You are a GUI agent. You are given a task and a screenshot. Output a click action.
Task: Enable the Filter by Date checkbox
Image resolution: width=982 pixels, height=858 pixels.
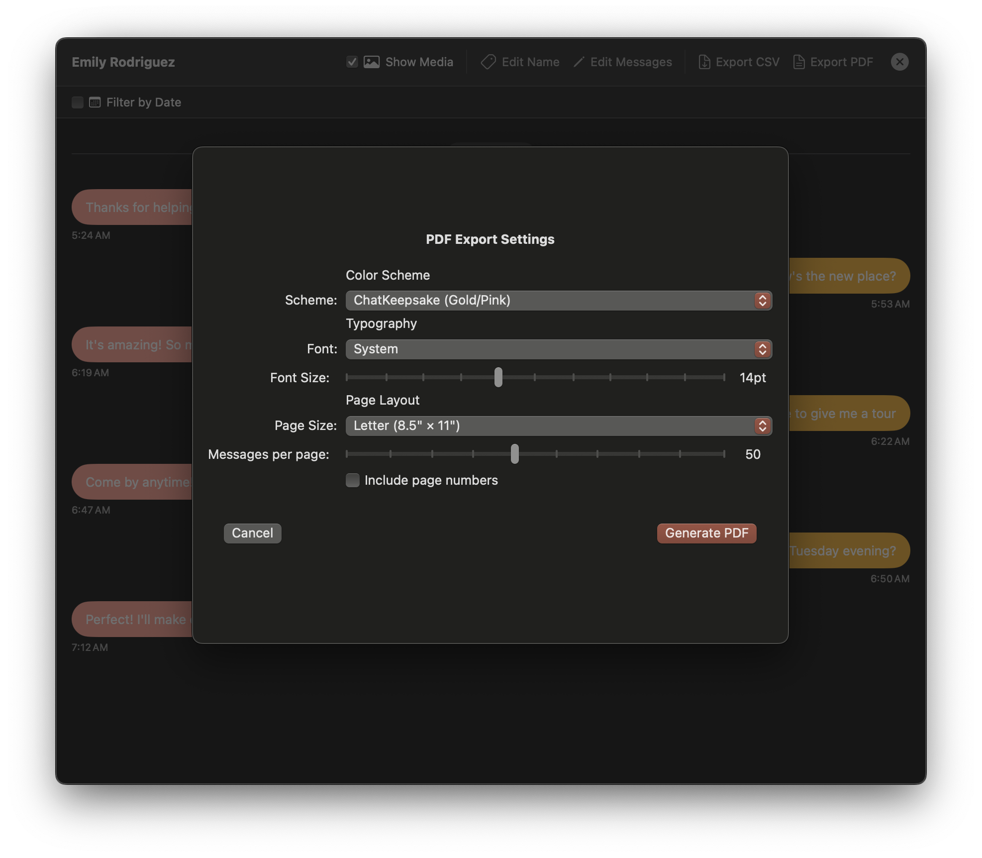(x=78, y=102)
